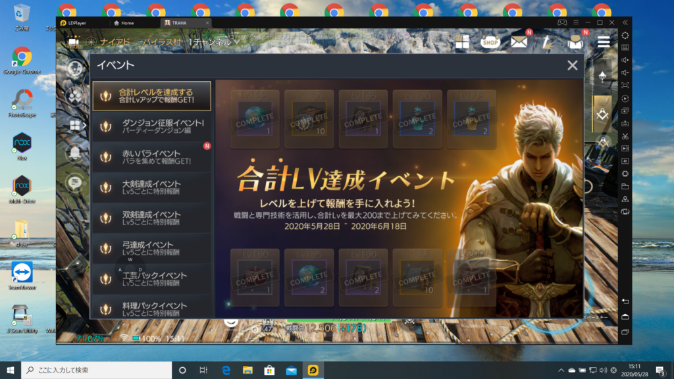Screen dimensions: 674x379
Task: Click the Lv180 completed reward box
Action: coord(254,273)
